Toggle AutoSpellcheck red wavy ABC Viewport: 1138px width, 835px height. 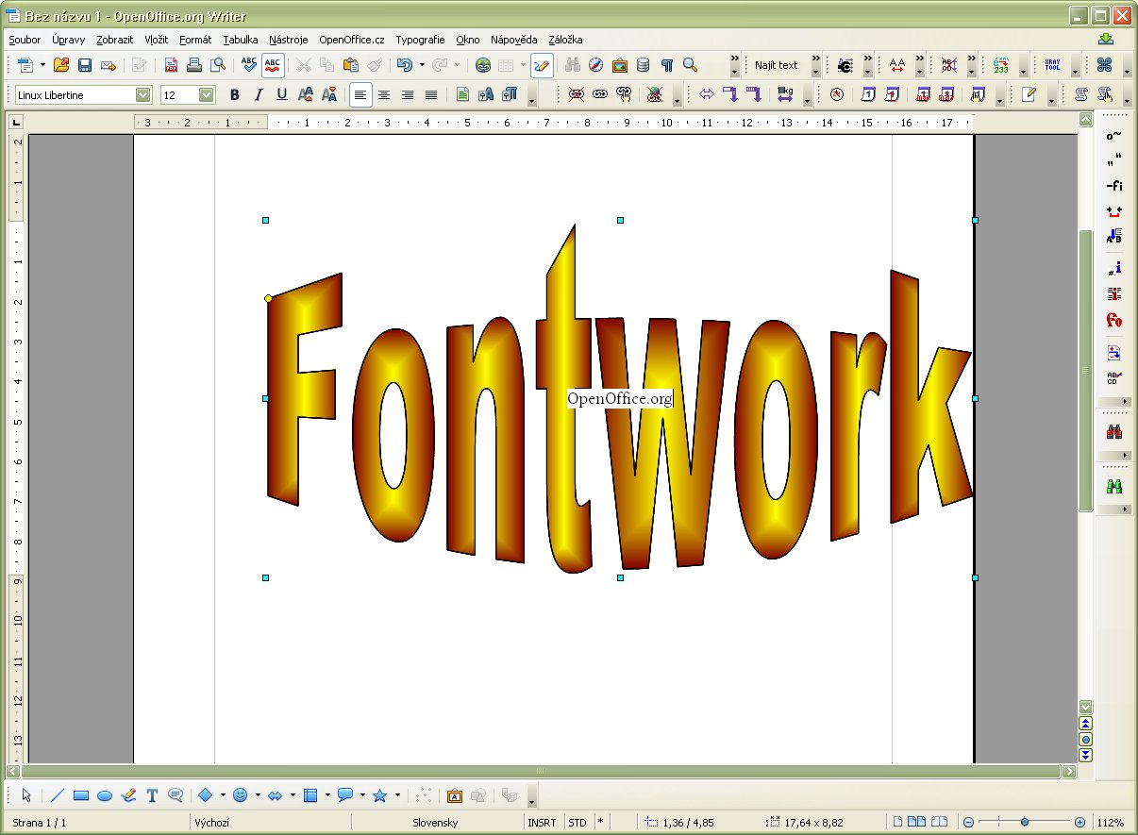[x=273, y=65]
